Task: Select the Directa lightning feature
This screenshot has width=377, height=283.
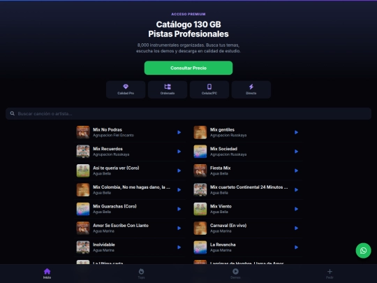Action: 251,89
